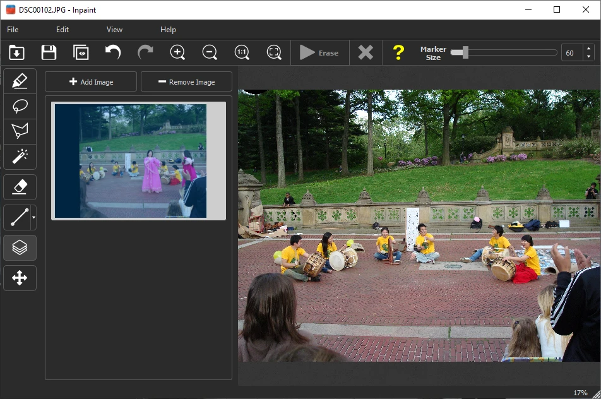This screenshot has width=601, height=399.
Task: Select the Marker tool
Action: [x=20, y=81]
